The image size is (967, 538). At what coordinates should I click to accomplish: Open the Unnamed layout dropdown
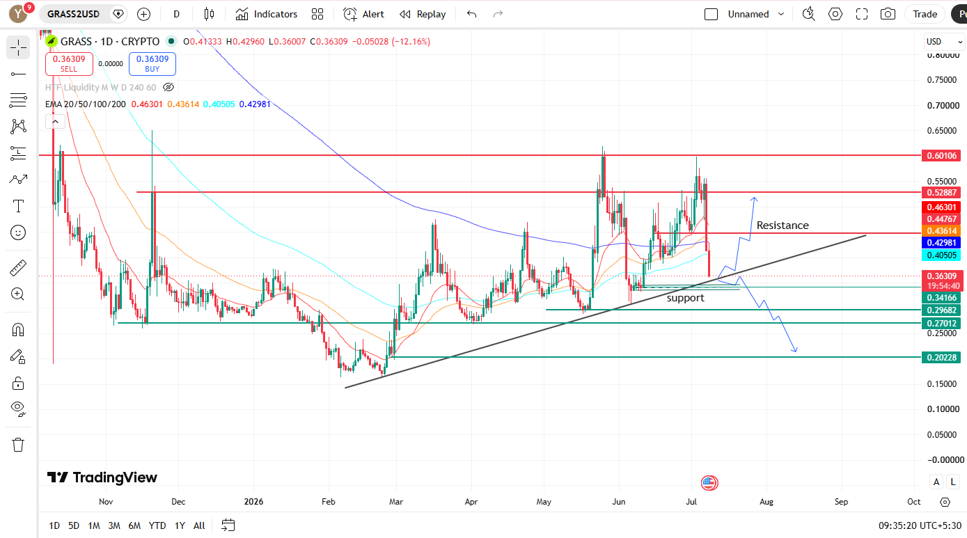pos(756,14)
